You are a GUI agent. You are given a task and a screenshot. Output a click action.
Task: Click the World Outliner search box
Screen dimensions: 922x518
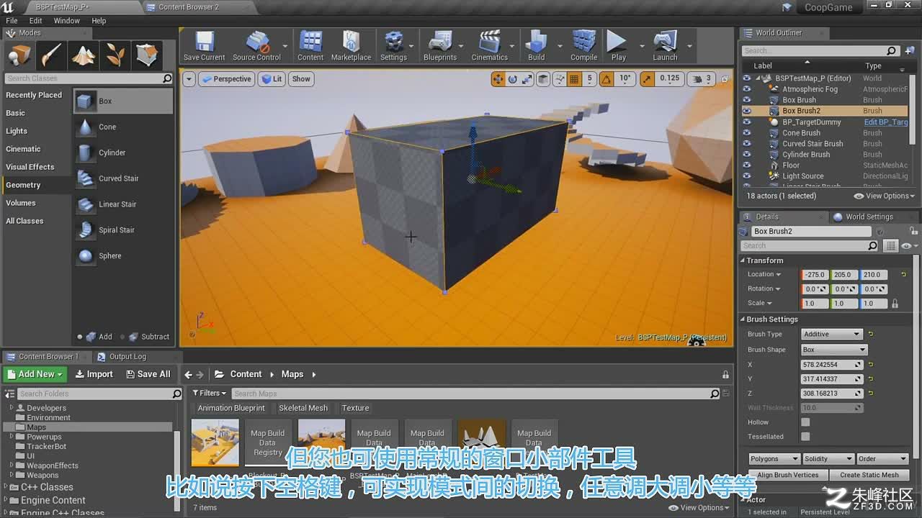coord(820,51)
